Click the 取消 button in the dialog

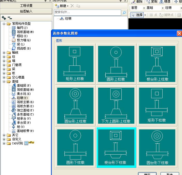[170, 174]
